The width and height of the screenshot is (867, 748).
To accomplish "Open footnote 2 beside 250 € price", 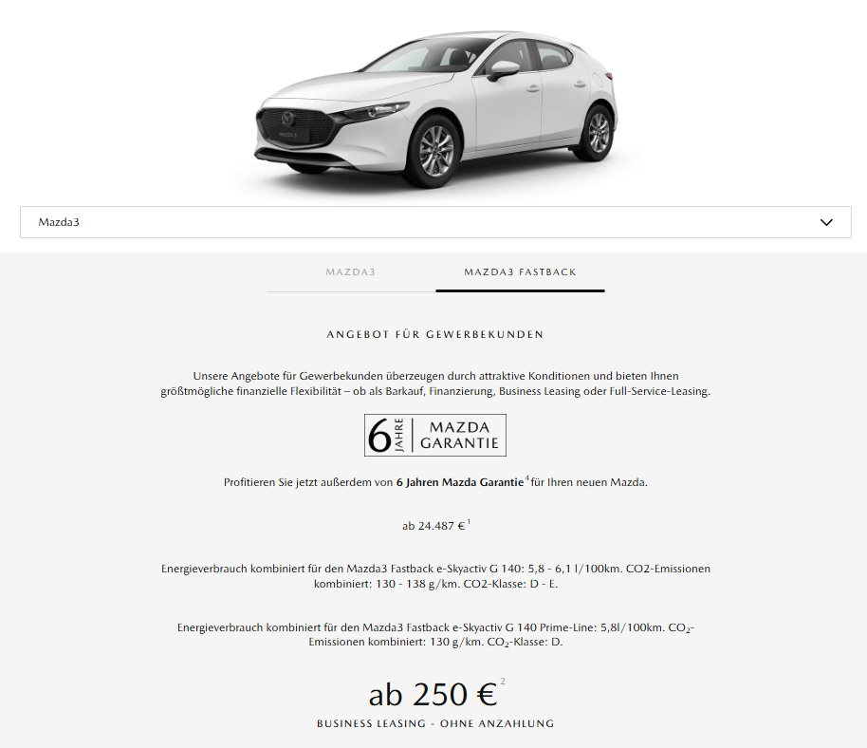I will tap(503, 681).
